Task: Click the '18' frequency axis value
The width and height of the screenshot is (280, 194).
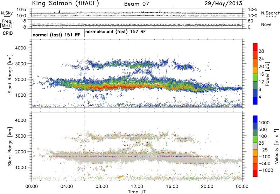Action: coord(23,21)
